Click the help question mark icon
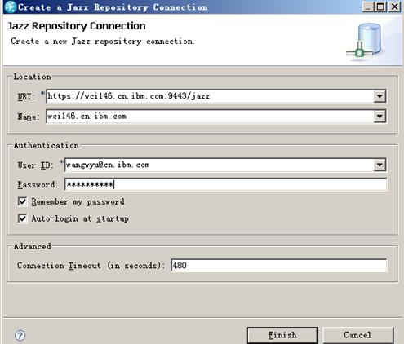Screen dimensions: 404x344 20,335
